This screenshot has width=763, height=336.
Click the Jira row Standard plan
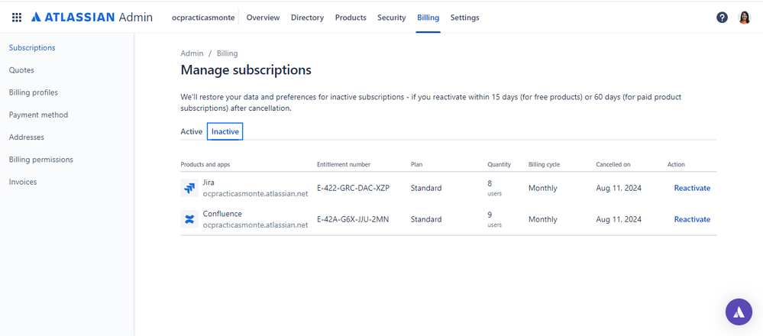pyautogui.click(x=426, y=188)
